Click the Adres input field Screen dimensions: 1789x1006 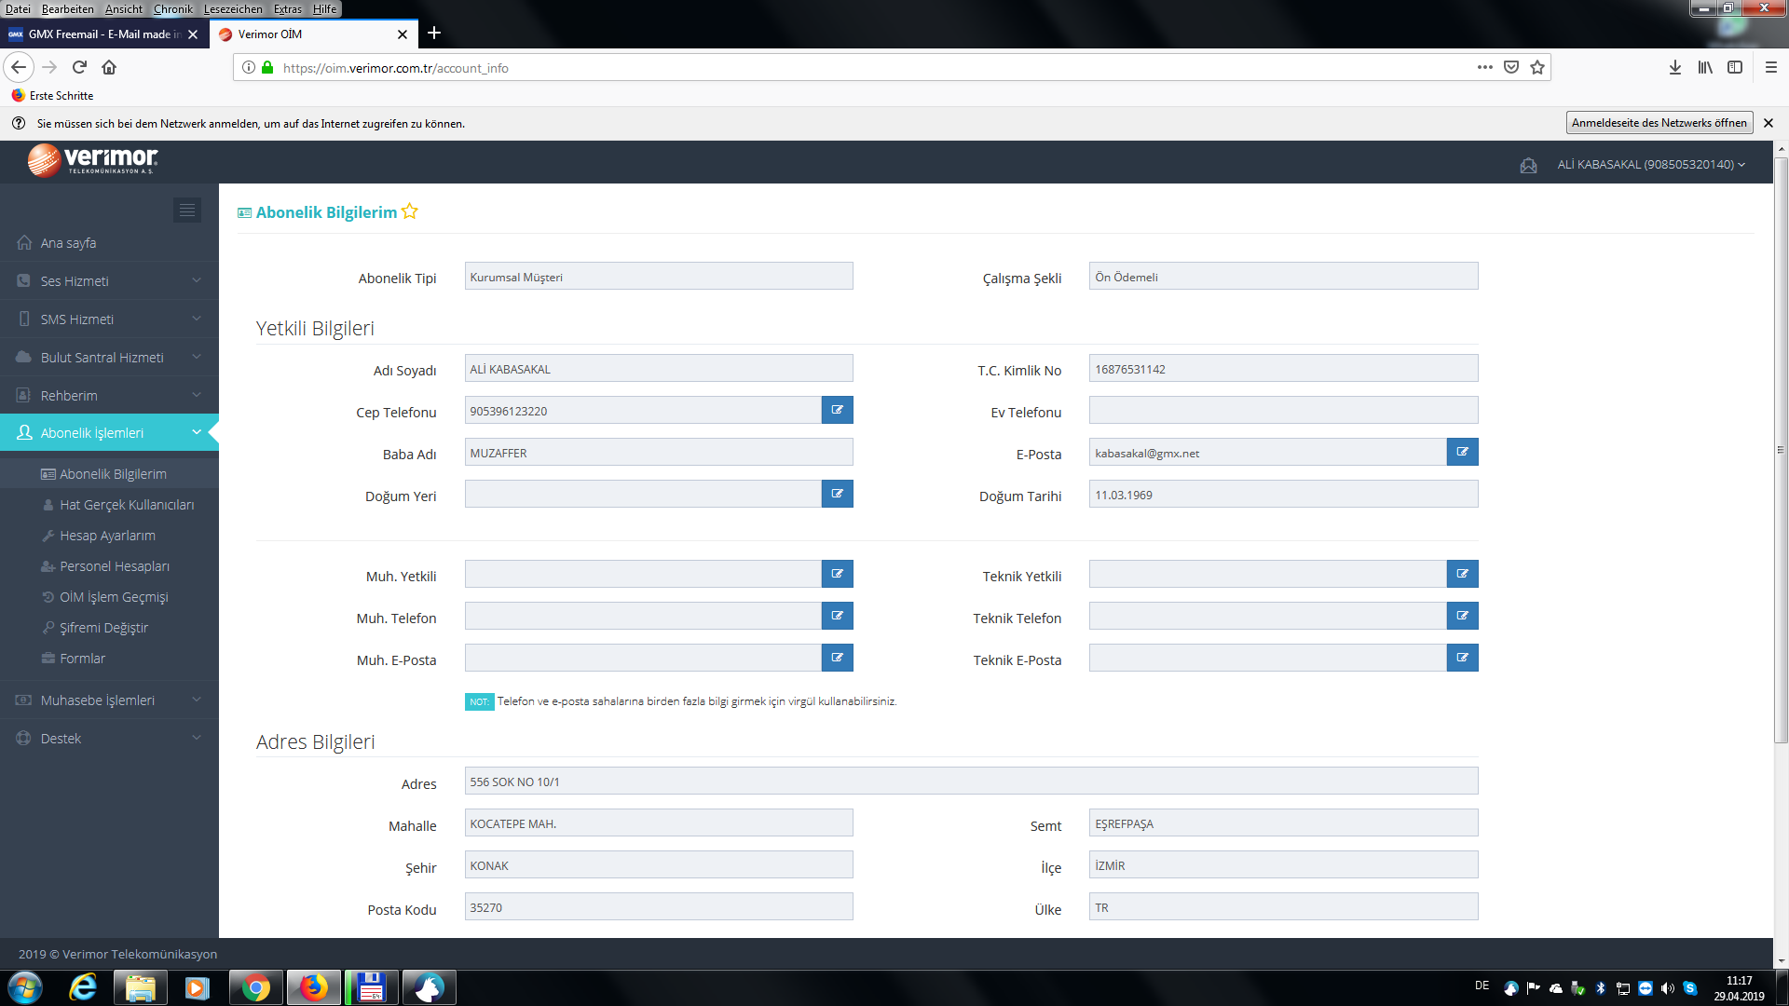[971, 781]
